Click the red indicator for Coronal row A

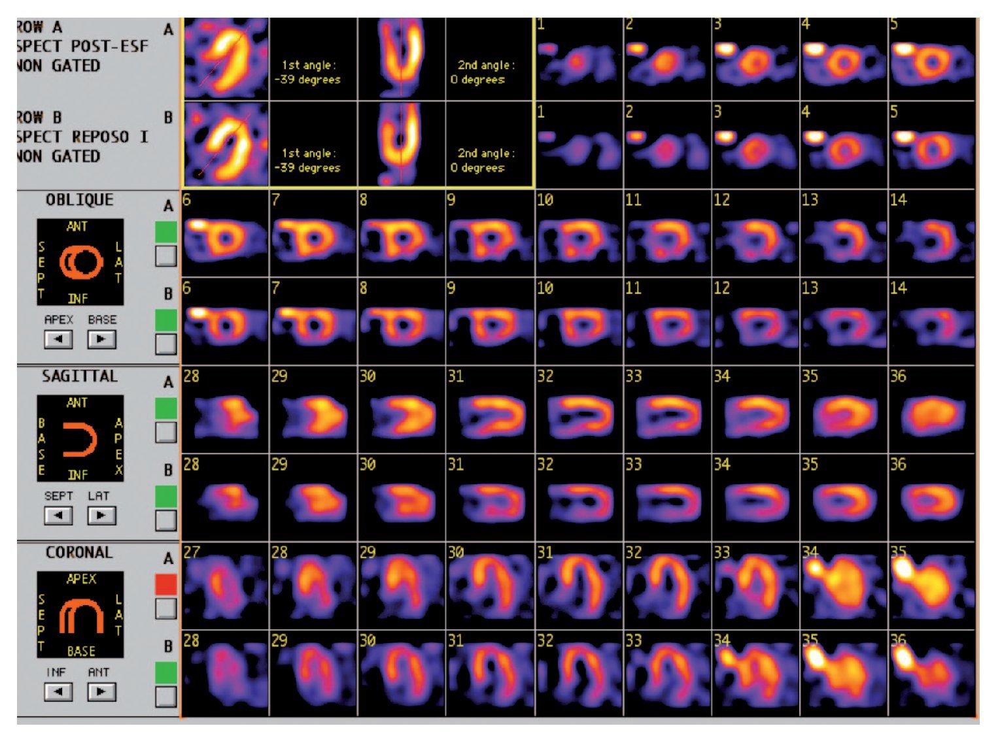coord(166,584)
